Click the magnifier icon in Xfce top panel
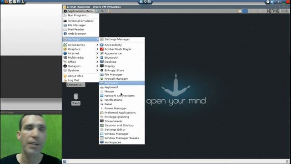Viewport: 291px width, 164px height. pos(102,11)
